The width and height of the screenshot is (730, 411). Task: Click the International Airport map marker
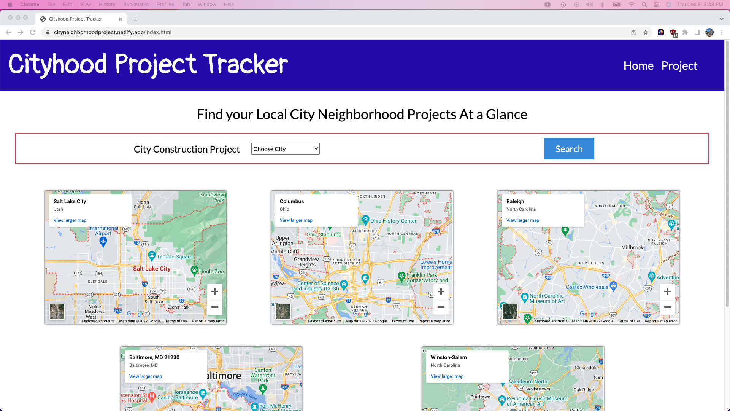point(103,241)
